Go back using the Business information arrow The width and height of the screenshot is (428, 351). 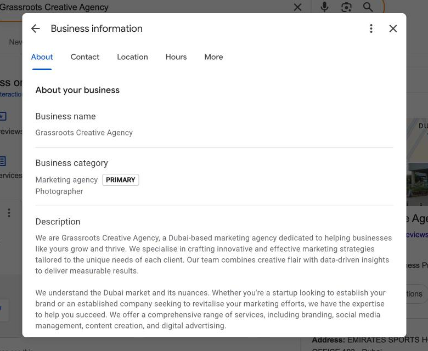point(36,29)
